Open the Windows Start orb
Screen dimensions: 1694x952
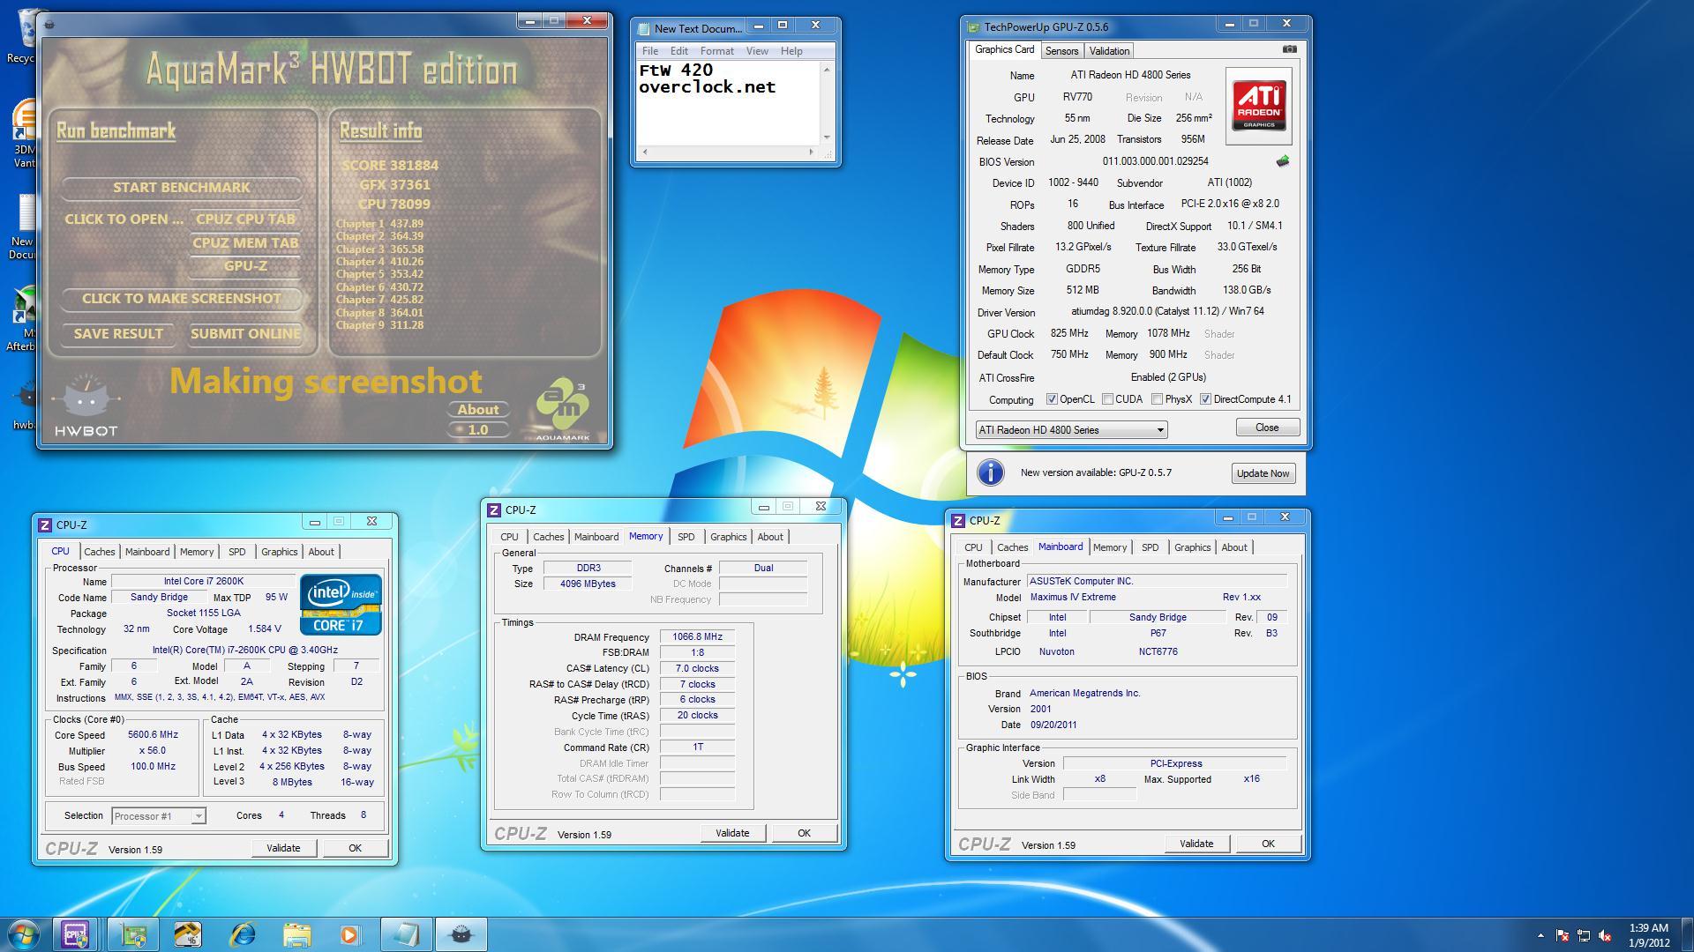pyautogui.click(x=24, y=934)
